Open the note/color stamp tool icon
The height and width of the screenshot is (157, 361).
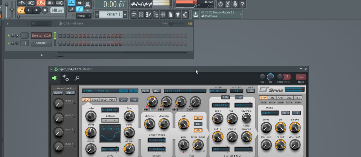72,9
